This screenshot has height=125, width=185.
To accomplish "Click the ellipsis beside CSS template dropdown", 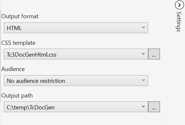I will [154, 54].
